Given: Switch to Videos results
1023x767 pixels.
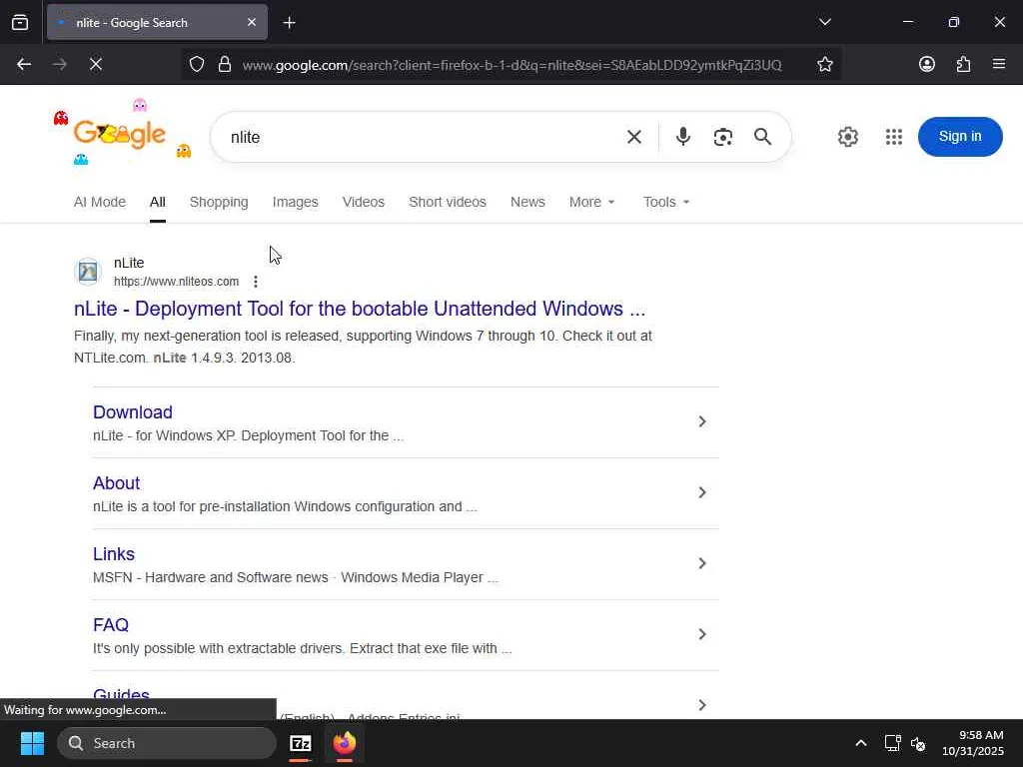Looking at the screenshot, I should tap(364, 202).
